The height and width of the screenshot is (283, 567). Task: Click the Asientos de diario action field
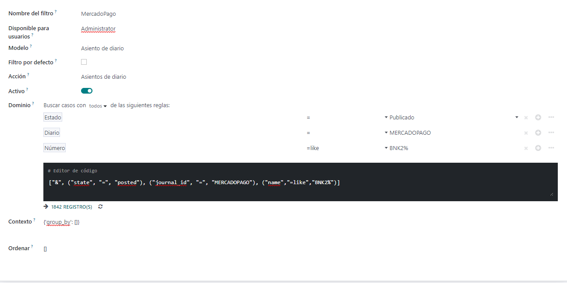(x=103, y=77)
